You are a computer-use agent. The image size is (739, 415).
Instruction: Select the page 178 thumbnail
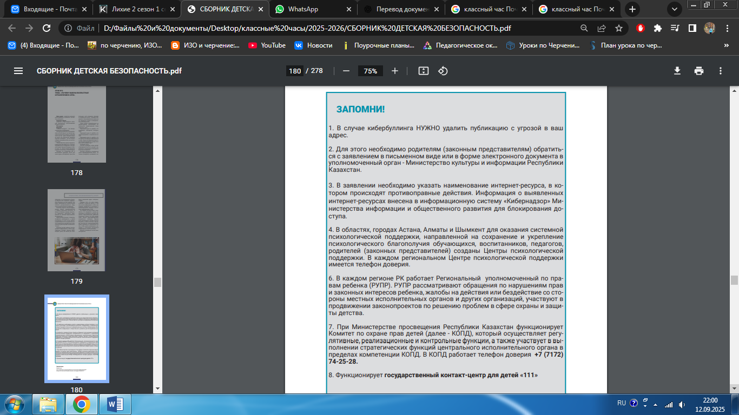tap(76, 124)
